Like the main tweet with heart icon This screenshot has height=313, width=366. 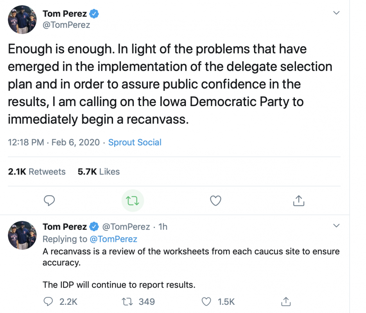coord(216,201)
